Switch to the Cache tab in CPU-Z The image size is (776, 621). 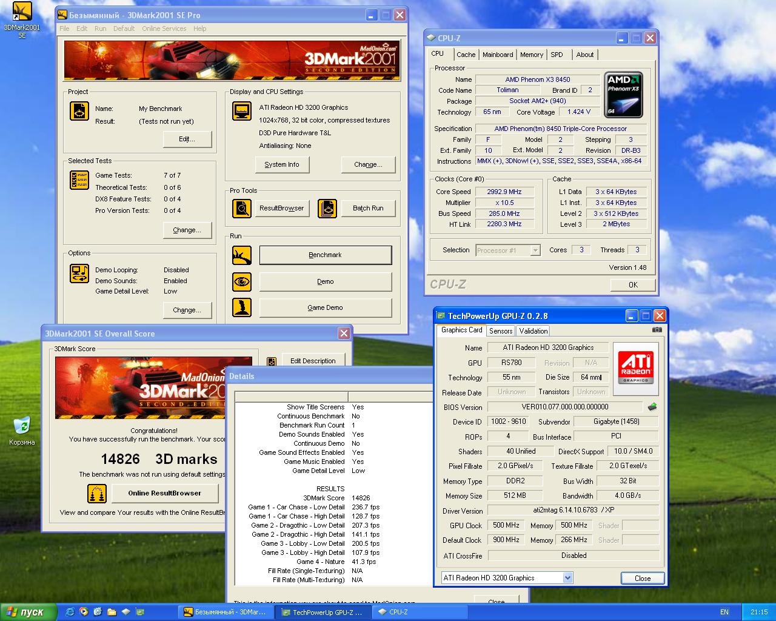tap(466, 55)
